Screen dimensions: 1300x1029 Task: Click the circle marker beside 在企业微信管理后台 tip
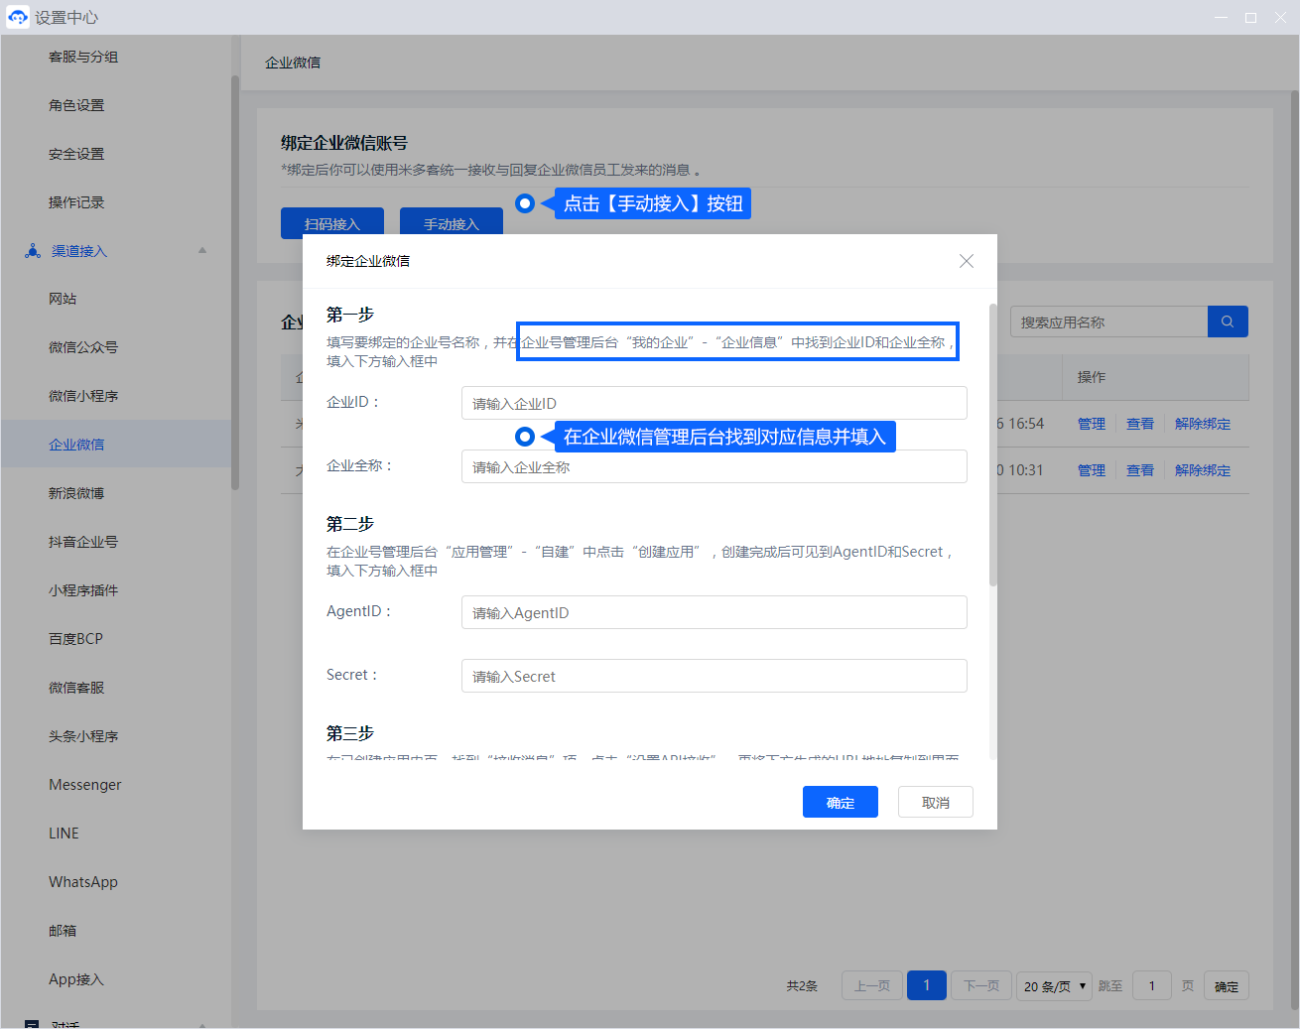tap(525, 437)
